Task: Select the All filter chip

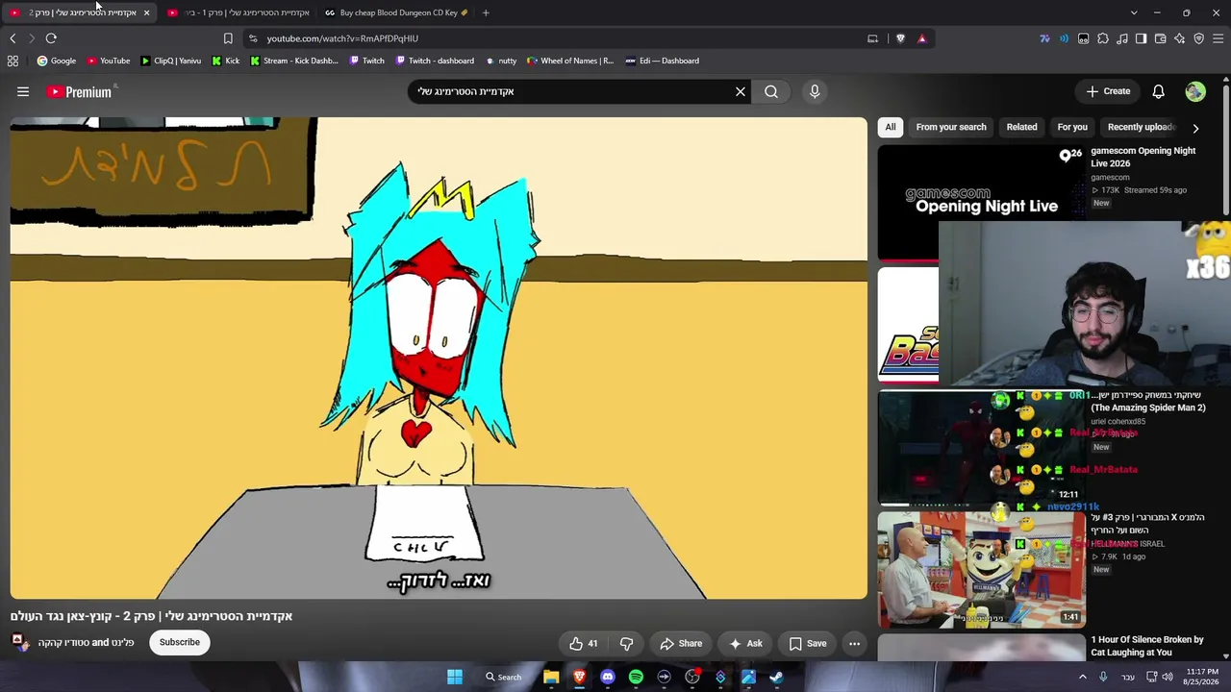Action: (x=891, y=127)
